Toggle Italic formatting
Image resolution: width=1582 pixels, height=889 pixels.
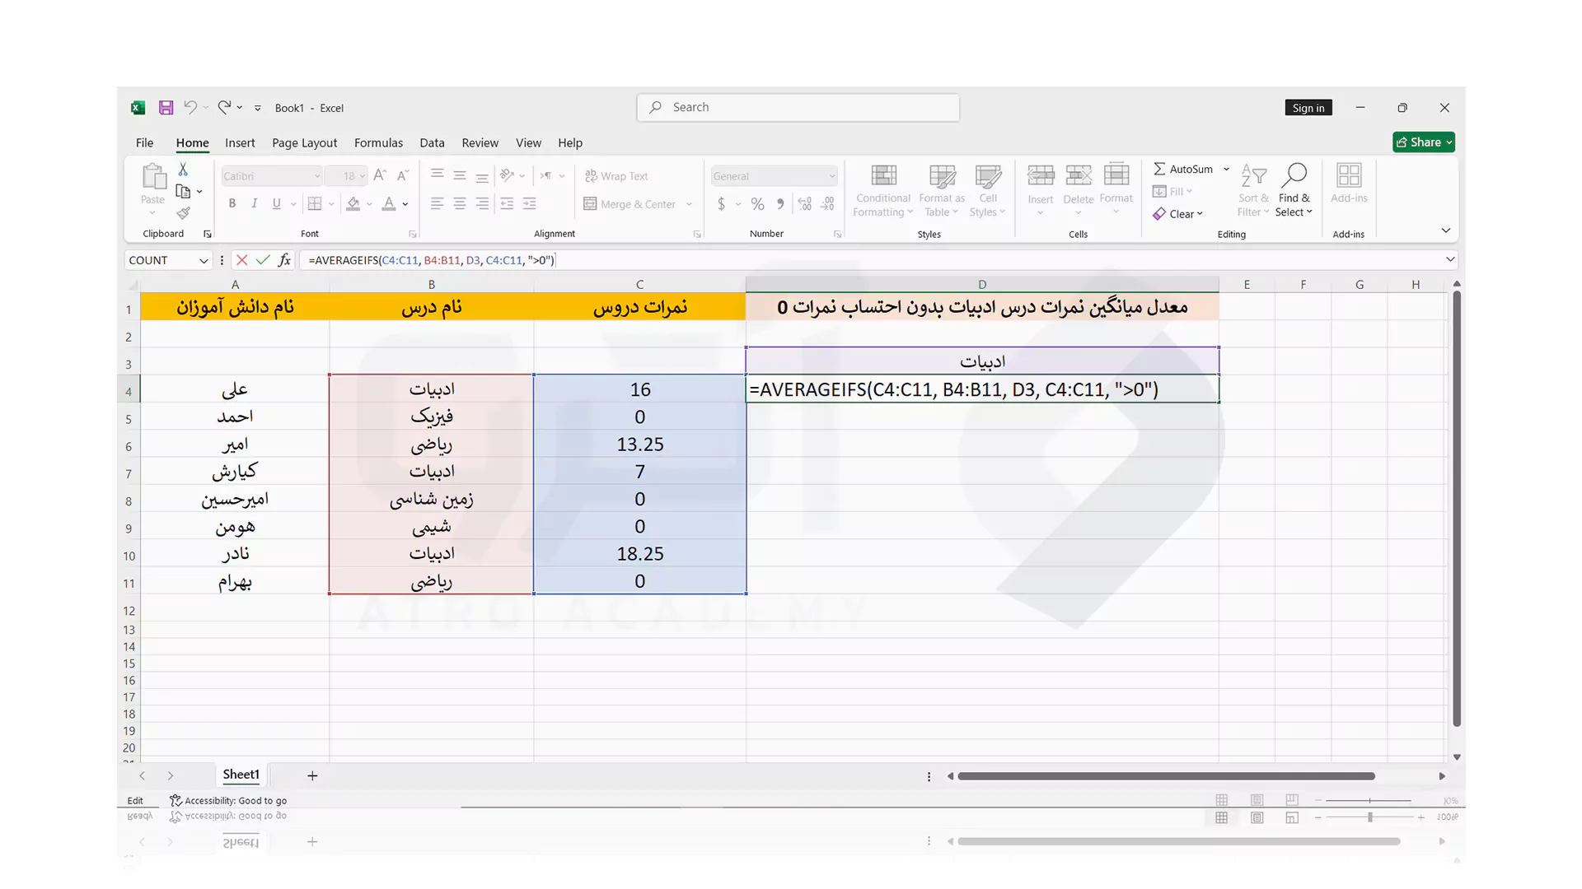click(x=255, y=203)
